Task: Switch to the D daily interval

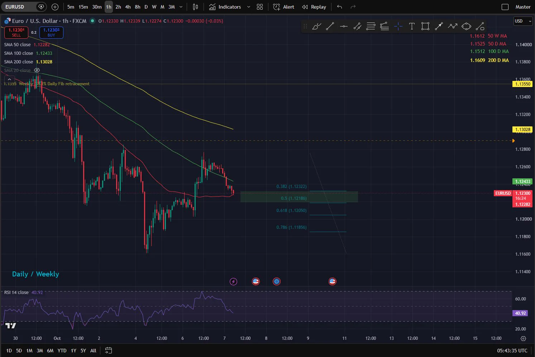Action: [x=146, y=7]
